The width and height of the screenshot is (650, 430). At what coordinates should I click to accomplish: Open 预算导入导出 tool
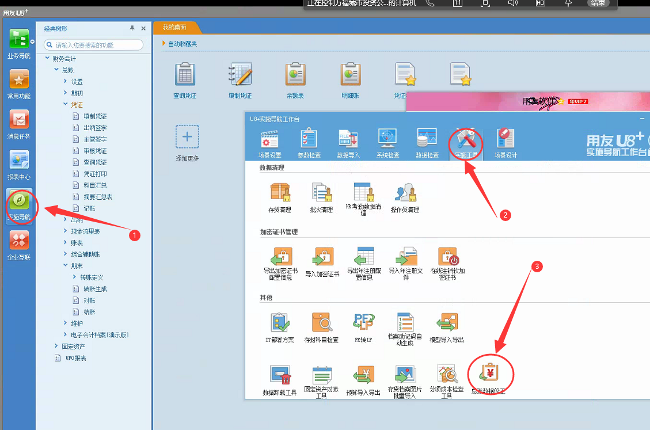point(363,380)
